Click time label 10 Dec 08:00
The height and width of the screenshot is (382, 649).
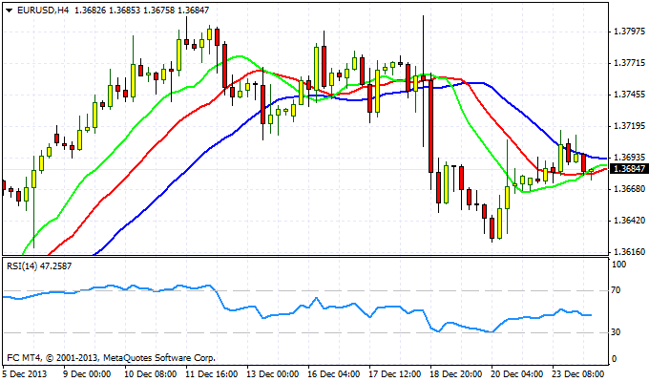click(150, 374)
